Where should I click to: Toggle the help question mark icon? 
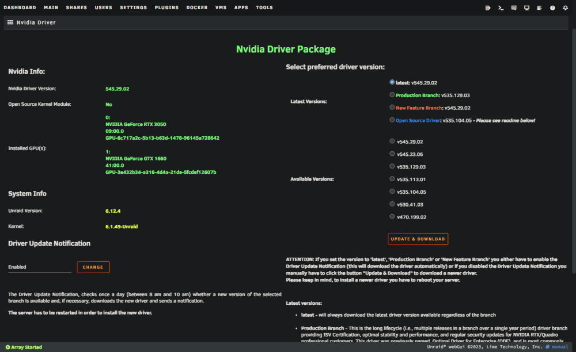click(x=552, y=7)
